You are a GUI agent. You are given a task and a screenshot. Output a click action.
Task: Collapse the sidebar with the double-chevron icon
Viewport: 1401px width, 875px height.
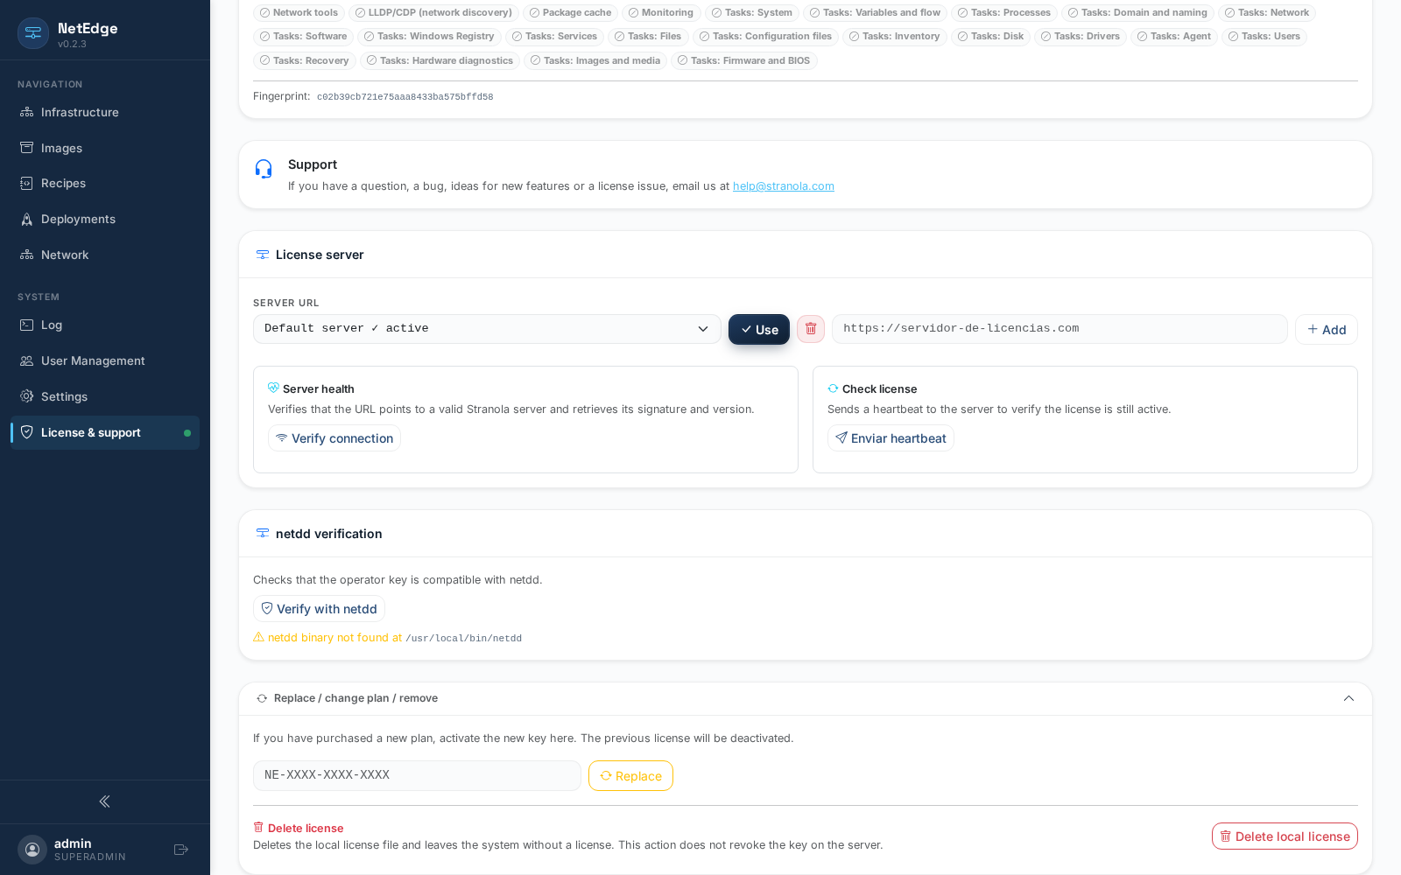click(x=104, y=801)
